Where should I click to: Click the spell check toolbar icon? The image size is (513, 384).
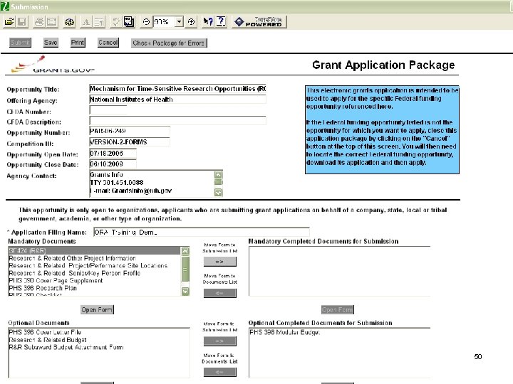coord(116,22)
